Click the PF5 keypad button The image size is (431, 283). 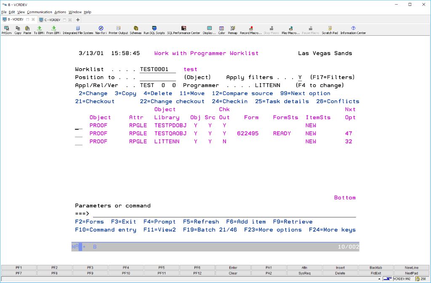point(162,267)
